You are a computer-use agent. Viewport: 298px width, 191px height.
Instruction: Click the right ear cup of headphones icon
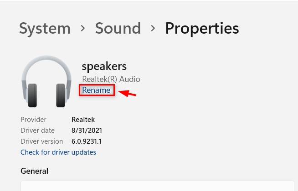tap(61, 95)
